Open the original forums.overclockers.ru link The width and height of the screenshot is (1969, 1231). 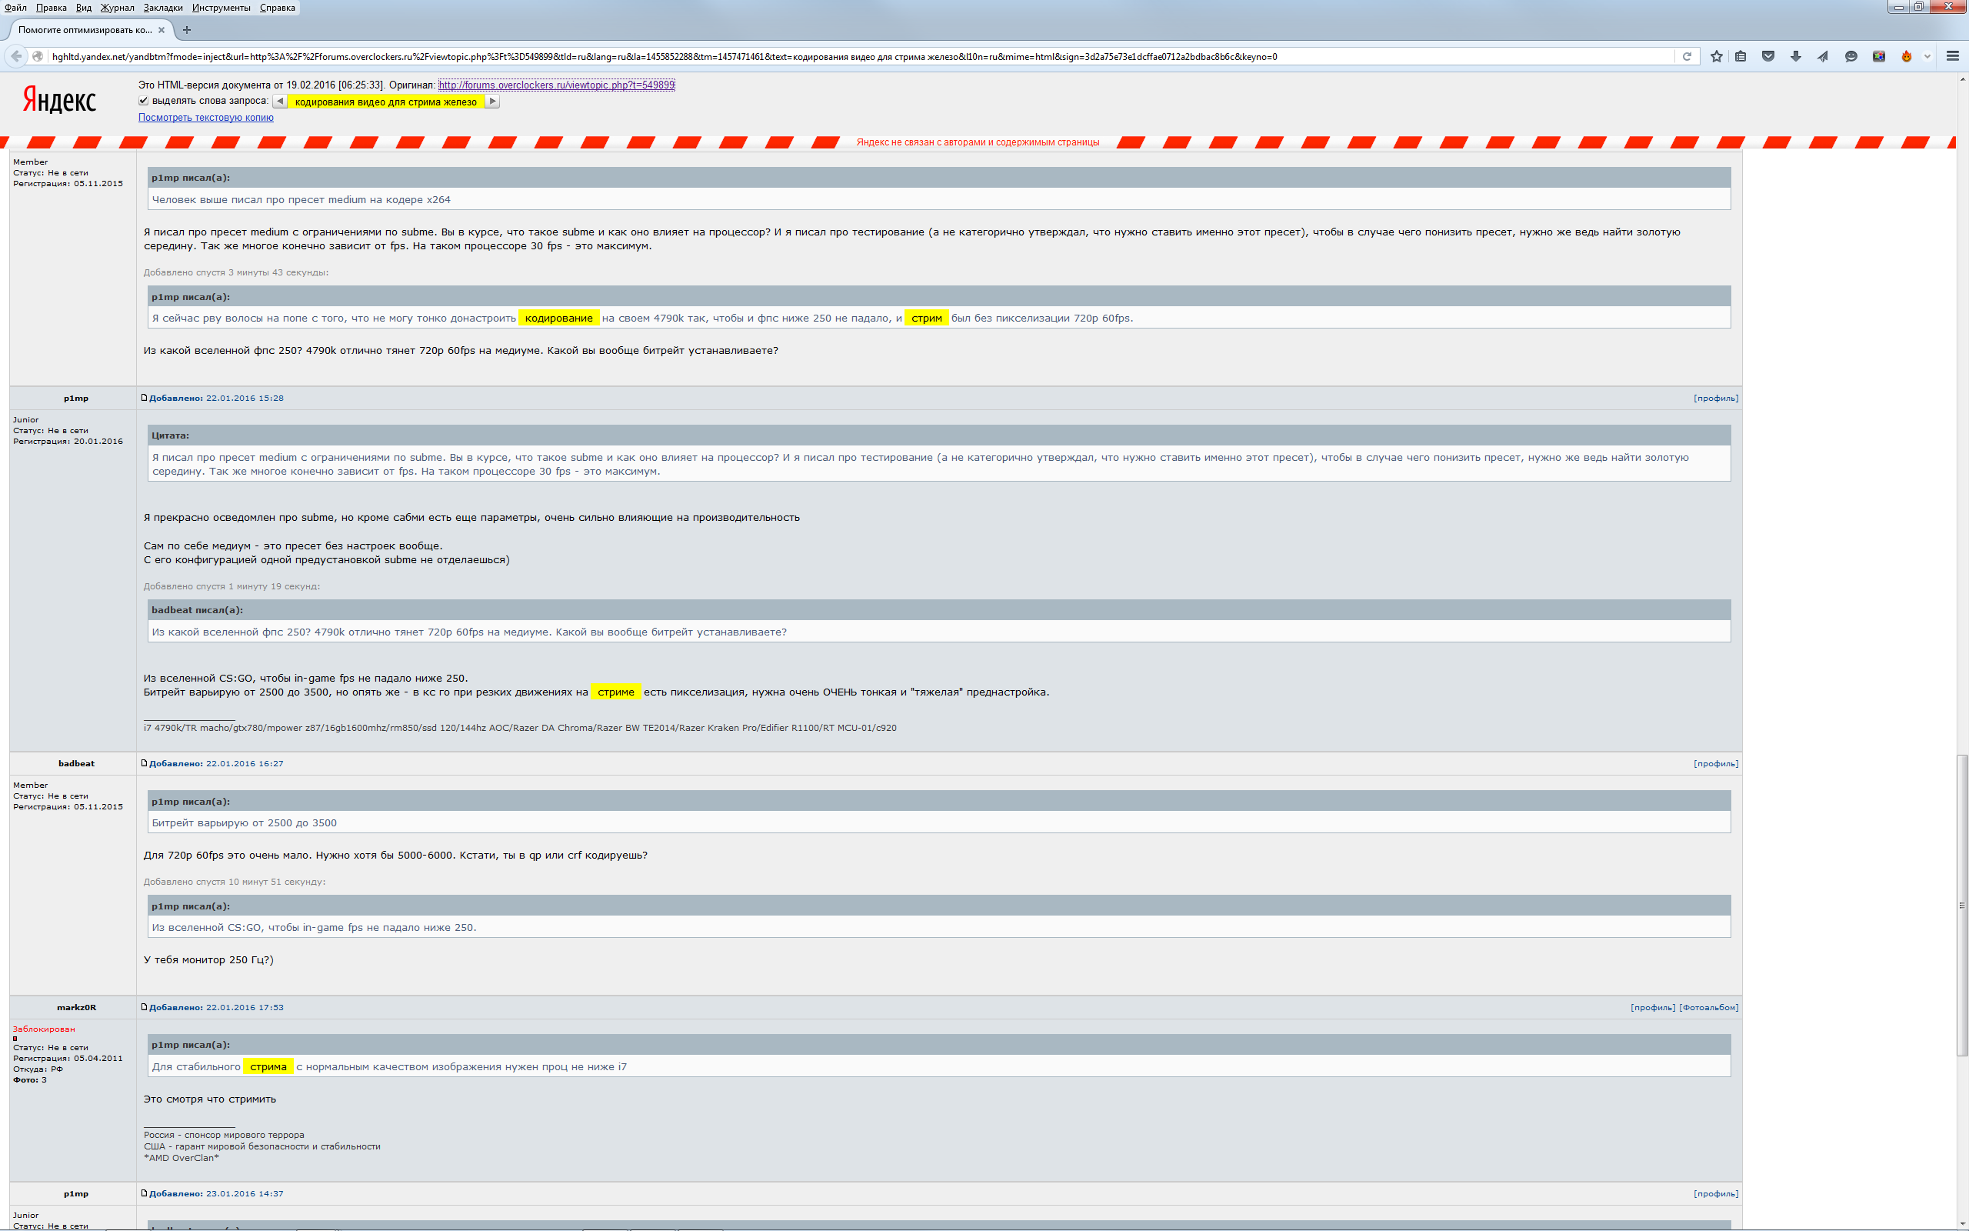[557, 85]
